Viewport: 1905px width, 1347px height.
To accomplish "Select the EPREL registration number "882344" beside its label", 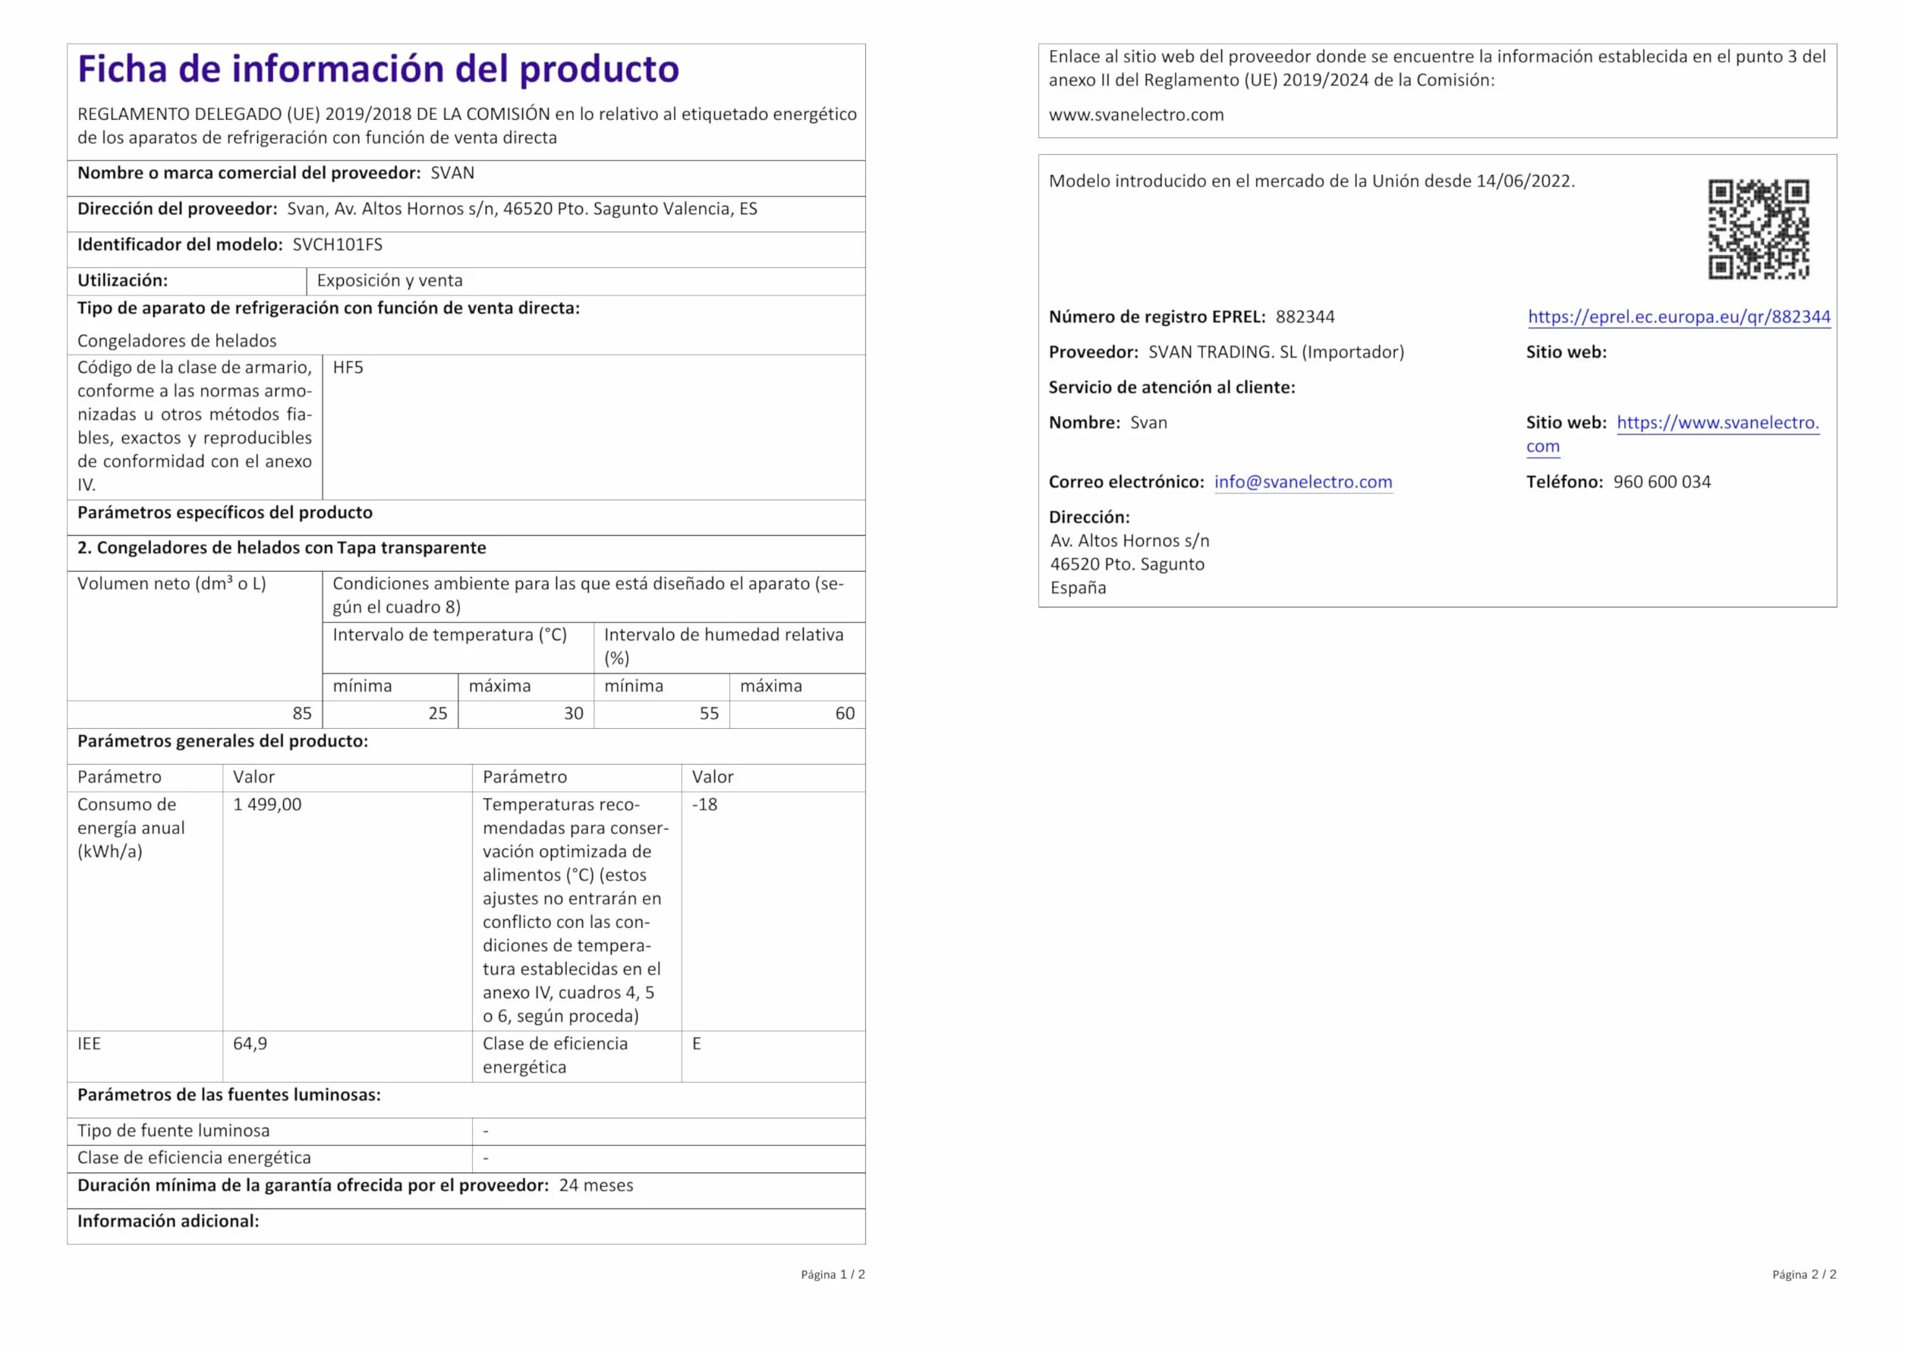I will (x=1305, y=316).
